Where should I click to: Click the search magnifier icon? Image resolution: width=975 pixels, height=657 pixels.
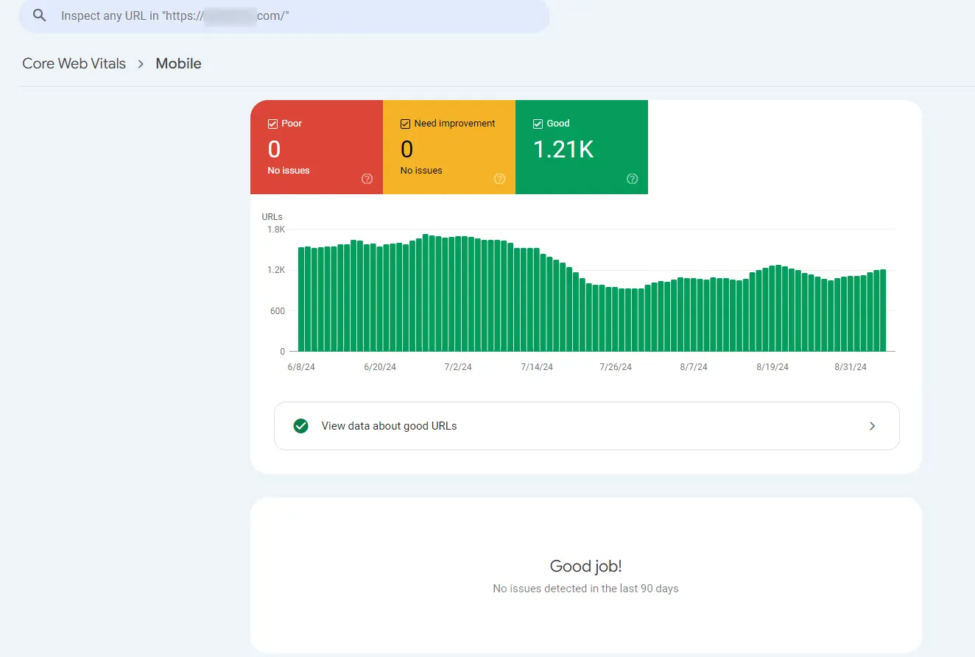[40, 15]
